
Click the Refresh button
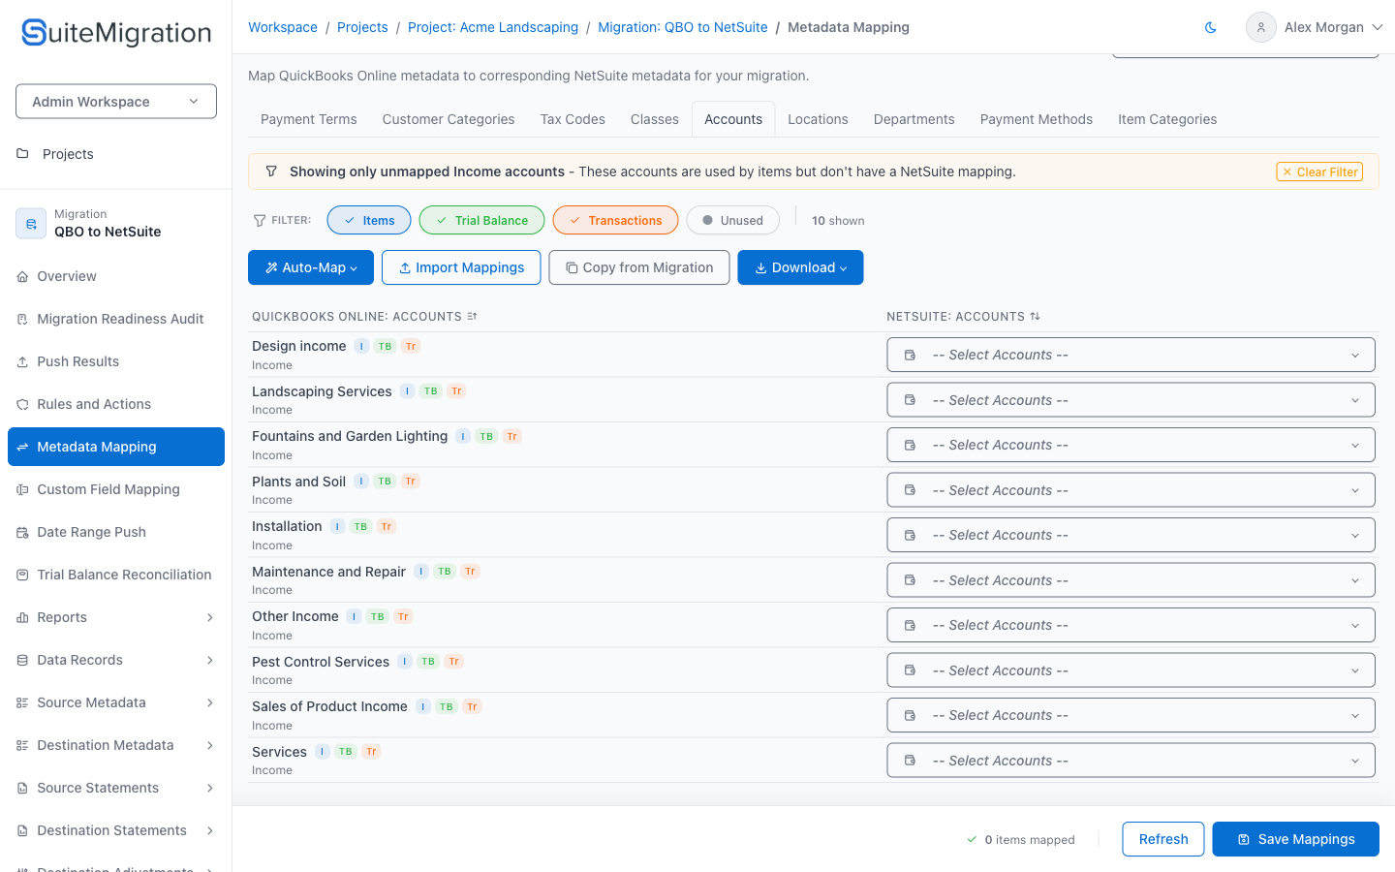click(x=1163, y=839)
